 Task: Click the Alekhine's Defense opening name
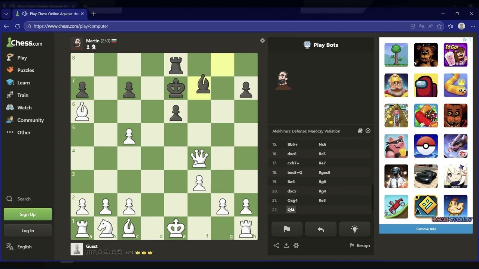coord(306,131)
